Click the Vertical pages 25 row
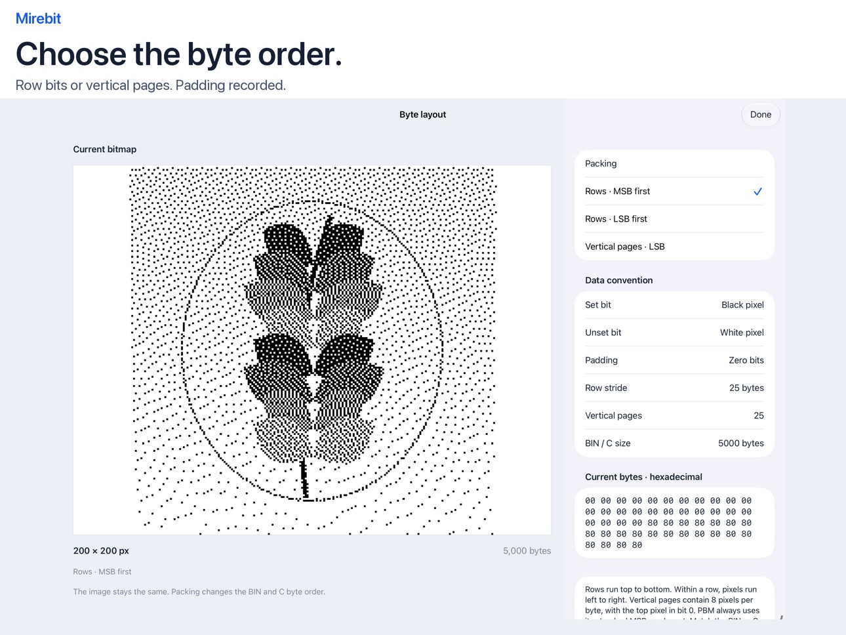Viewport: 846px width, 635px height. point(674,415)
